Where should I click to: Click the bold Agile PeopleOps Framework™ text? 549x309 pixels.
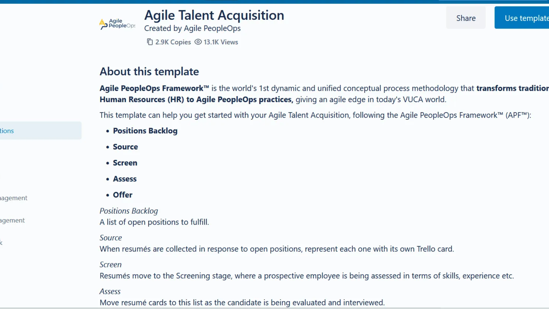(154, 88)
